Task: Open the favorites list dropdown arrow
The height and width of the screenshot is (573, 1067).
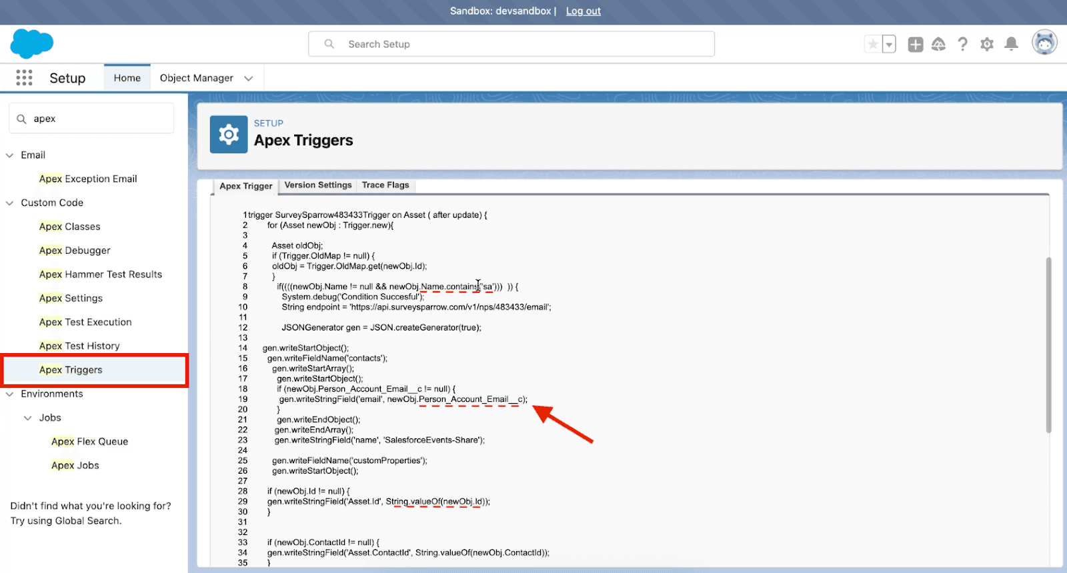Action: tap(889, 45)
